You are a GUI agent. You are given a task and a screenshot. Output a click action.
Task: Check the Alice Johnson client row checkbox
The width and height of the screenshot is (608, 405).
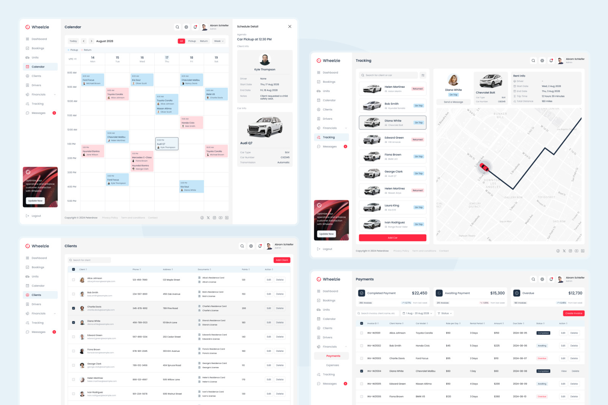(x=74, y=280)
